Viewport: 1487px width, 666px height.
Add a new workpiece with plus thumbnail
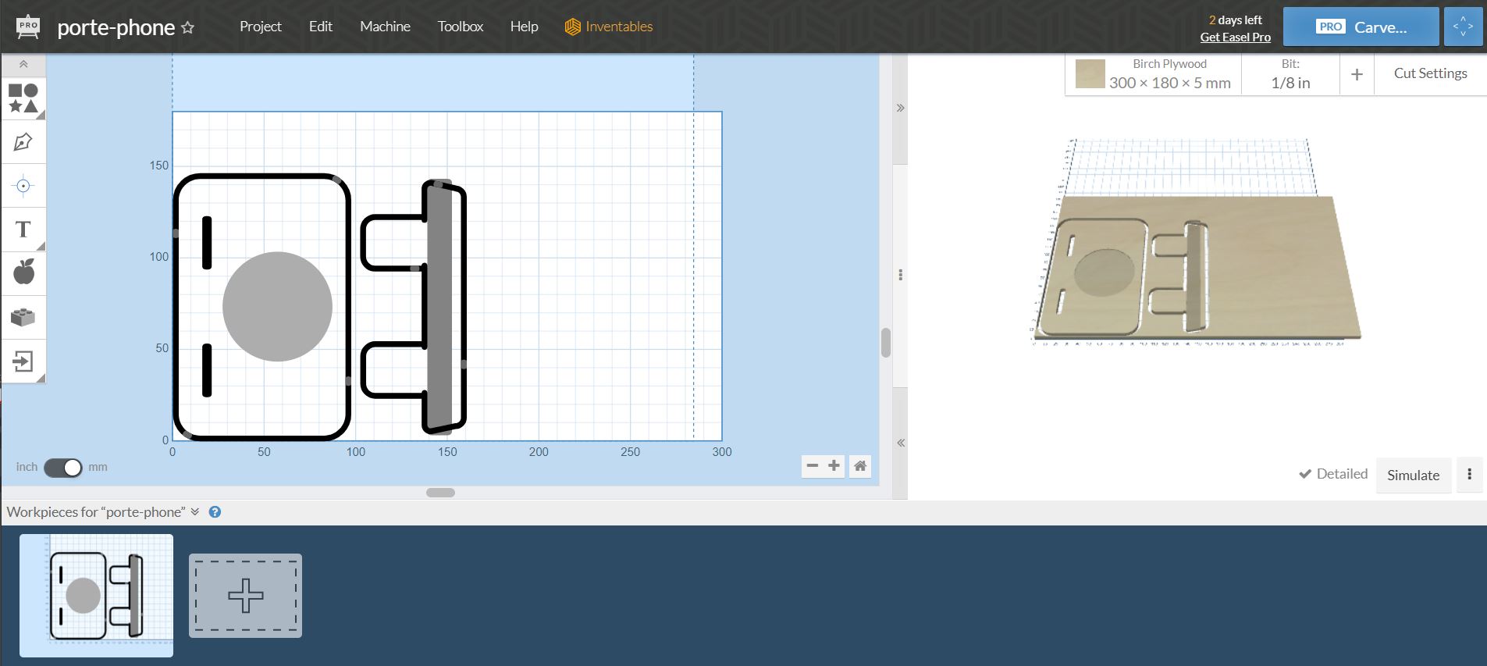(245, 596)
